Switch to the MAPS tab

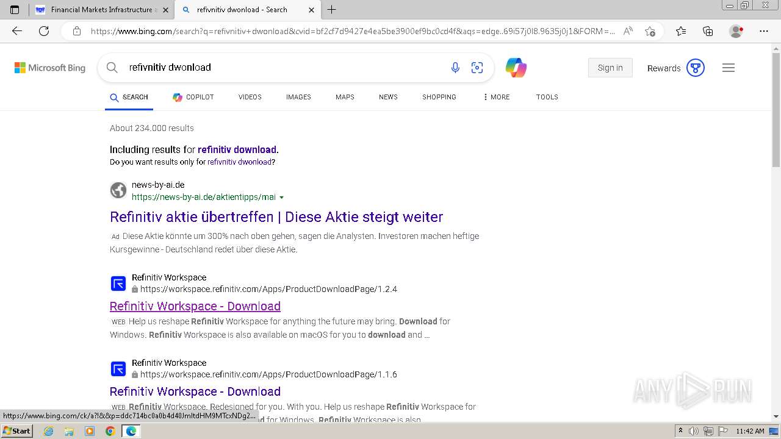(x=345, y=97)
